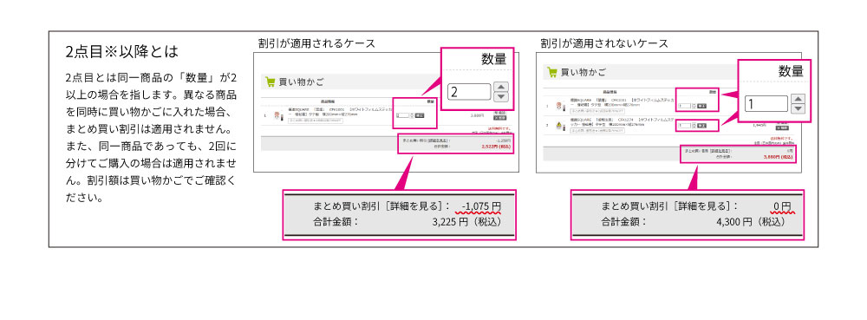Click the small change button in discount-applied cart
The height and width of the screenshot is (320, 867).
[x=419, y=115]
